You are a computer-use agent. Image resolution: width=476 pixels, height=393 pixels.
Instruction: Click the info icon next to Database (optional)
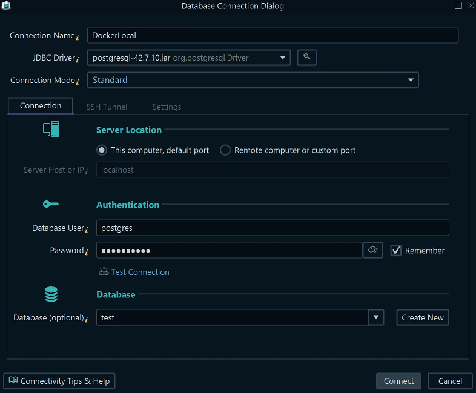[87, 319]
